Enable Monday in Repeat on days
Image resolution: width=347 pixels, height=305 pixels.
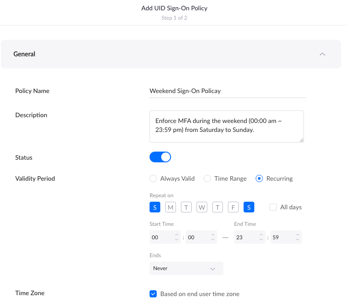(171, 207)
